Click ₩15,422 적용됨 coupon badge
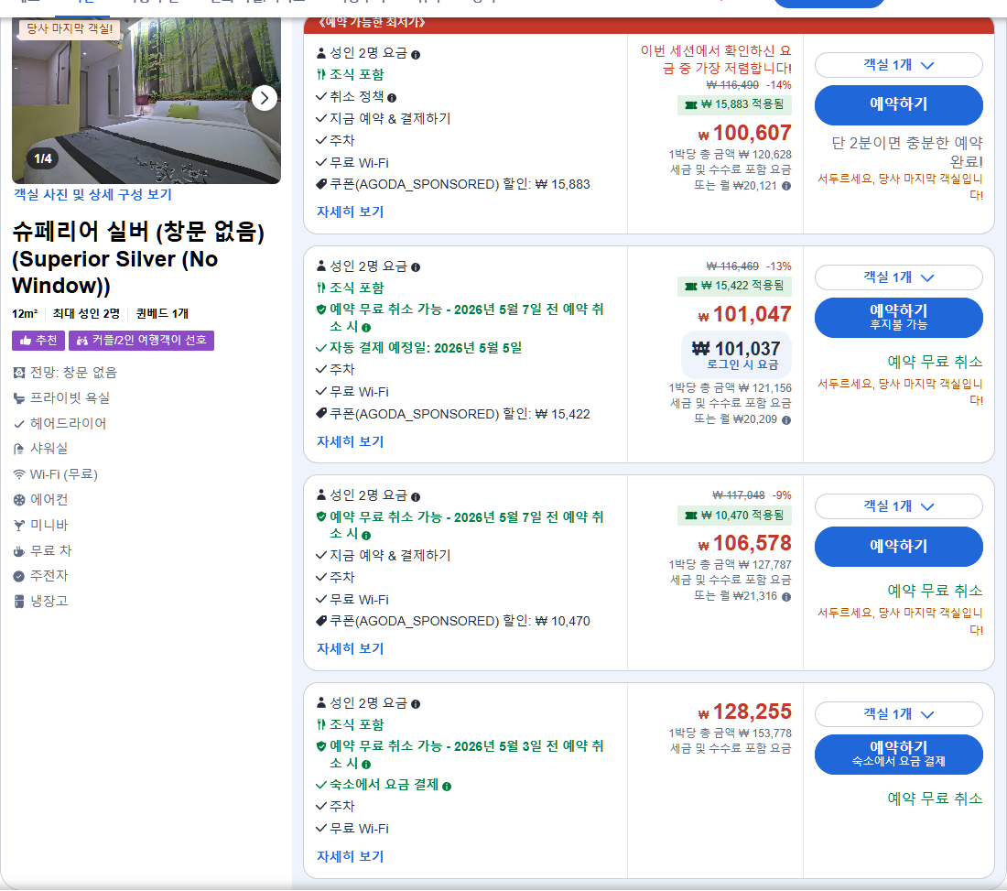Image resolution: width=1007 pixels, height=891 pixels. (x=735, y=286)
